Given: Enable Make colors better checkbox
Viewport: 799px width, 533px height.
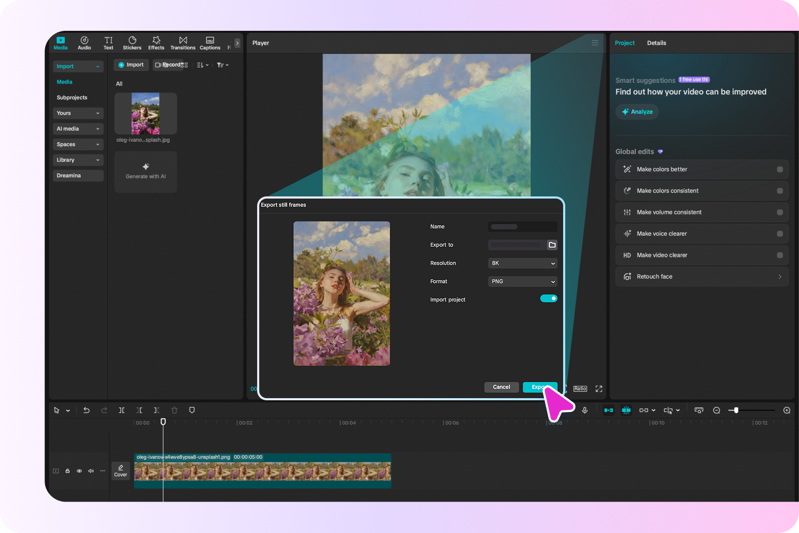Looking at the screenshot, I should 779,169.
